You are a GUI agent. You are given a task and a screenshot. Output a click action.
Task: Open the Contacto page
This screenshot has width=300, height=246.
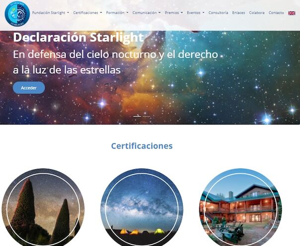[276, 13]
